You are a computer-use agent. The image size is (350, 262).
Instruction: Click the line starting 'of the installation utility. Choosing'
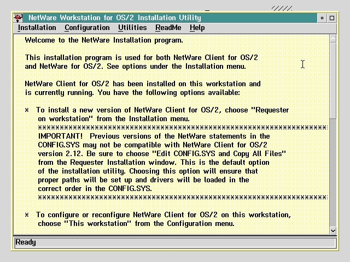[148, 171]
